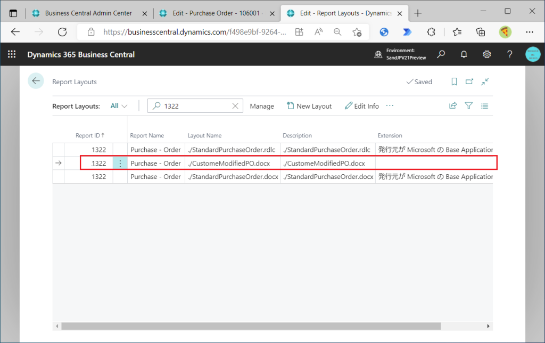This screenshot has width=545, height=343.
Task: Open more actions ellipsis after Edit Info
Action: click(x=390, y=105)
